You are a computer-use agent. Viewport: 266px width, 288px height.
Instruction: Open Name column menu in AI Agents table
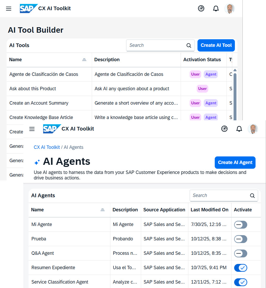[103, 210]
